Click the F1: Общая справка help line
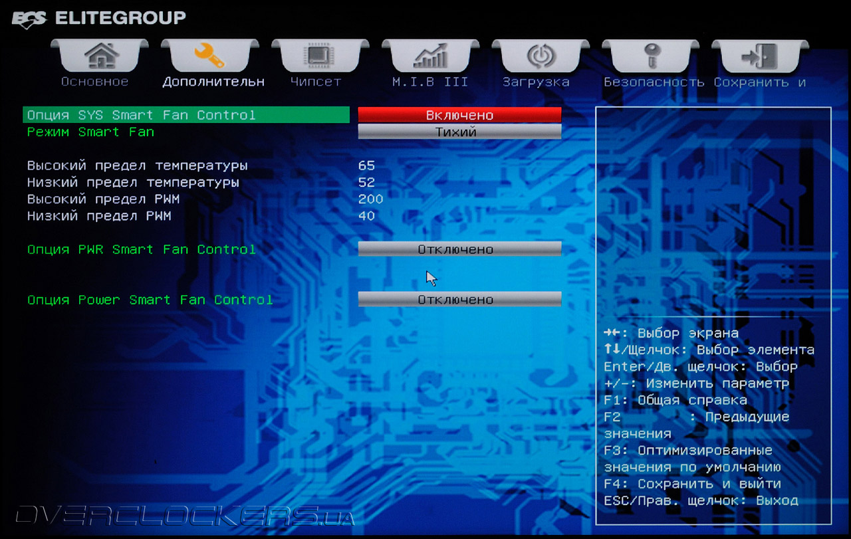The image size is (851, 539). (x=675, y=400)
